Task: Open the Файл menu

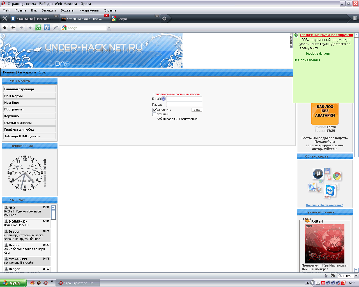Action: coord(7,10)
